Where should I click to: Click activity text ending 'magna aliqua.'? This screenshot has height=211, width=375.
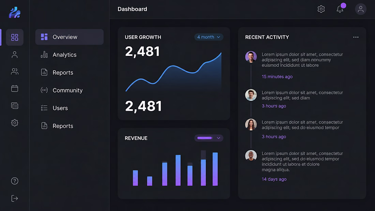tap(302, 162)
